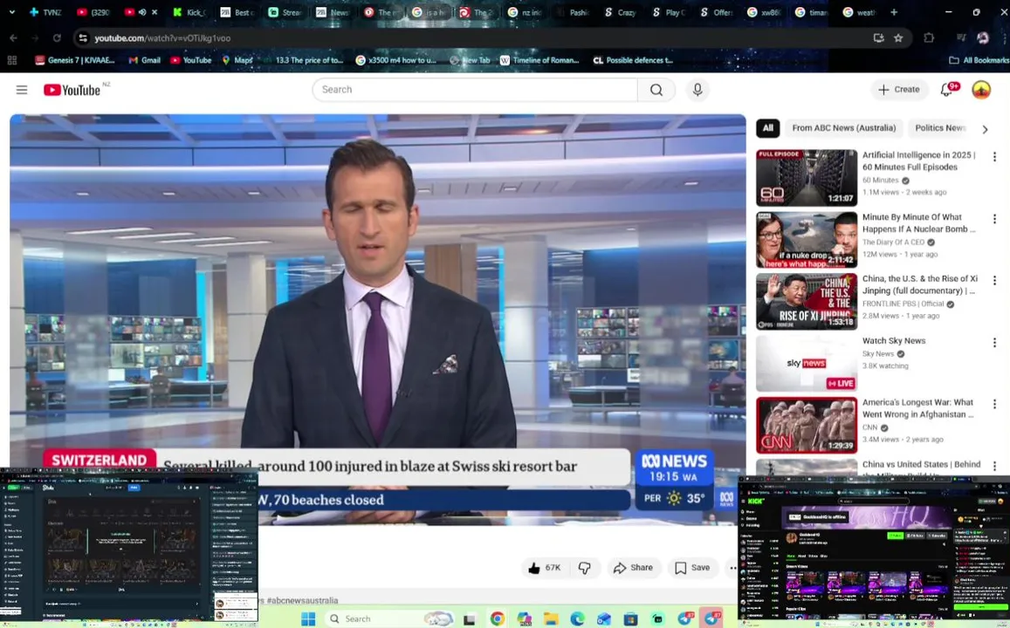The image size is (1010, 628).
Task: Mute the audio-playing browser tab
Action: 142,12
